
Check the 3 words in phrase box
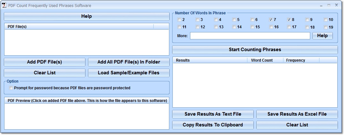click(198, 20)
